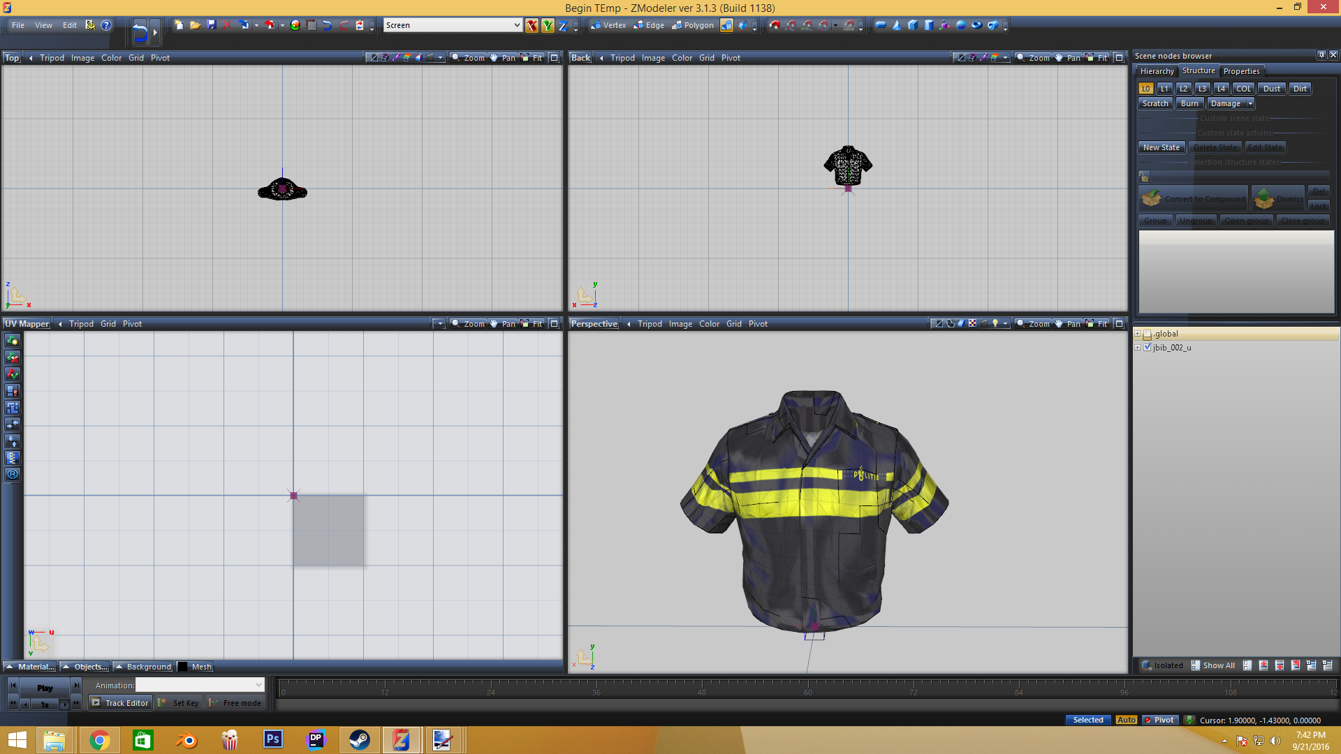Screen dimensions: 1341x754
Task: Toggle the X axis lock
Action: click(532, 26)
